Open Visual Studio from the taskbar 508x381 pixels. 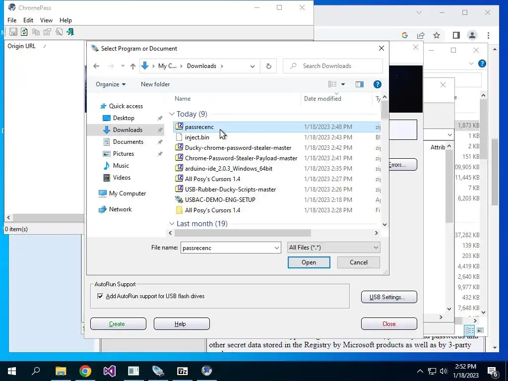pos(110,371)
